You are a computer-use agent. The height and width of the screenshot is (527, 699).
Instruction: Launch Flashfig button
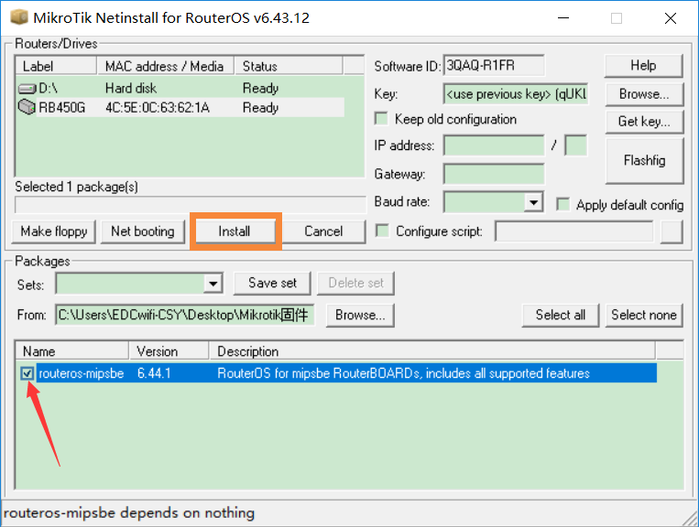(644, 160)
